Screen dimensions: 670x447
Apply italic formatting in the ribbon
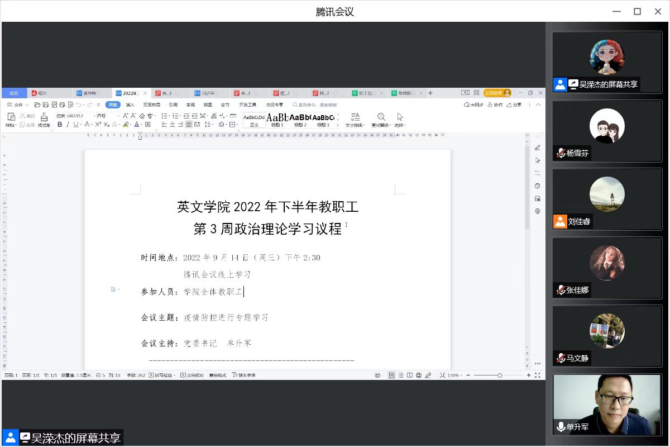tap(68, 125)
